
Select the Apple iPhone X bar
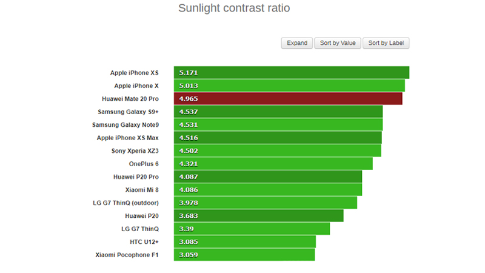tap(289, 86)
